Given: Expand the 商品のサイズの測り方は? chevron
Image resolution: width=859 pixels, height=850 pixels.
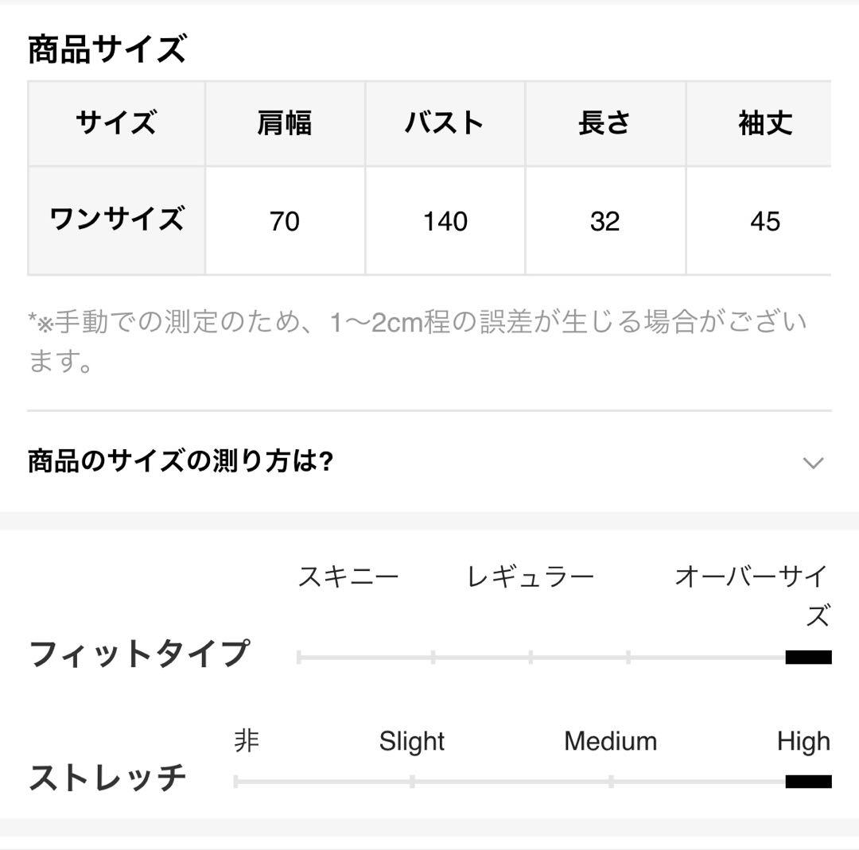Looking at the screenshot, I should (813, 463).
